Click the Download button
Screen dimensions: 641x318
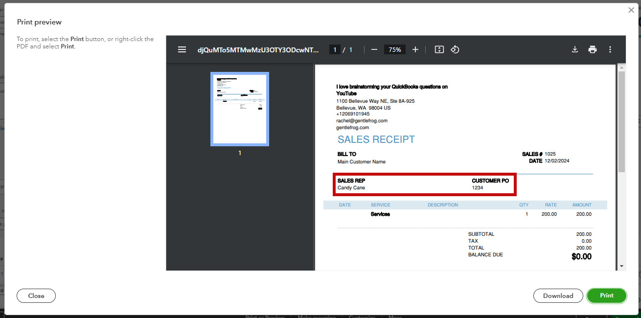click(x=558, y=295)
